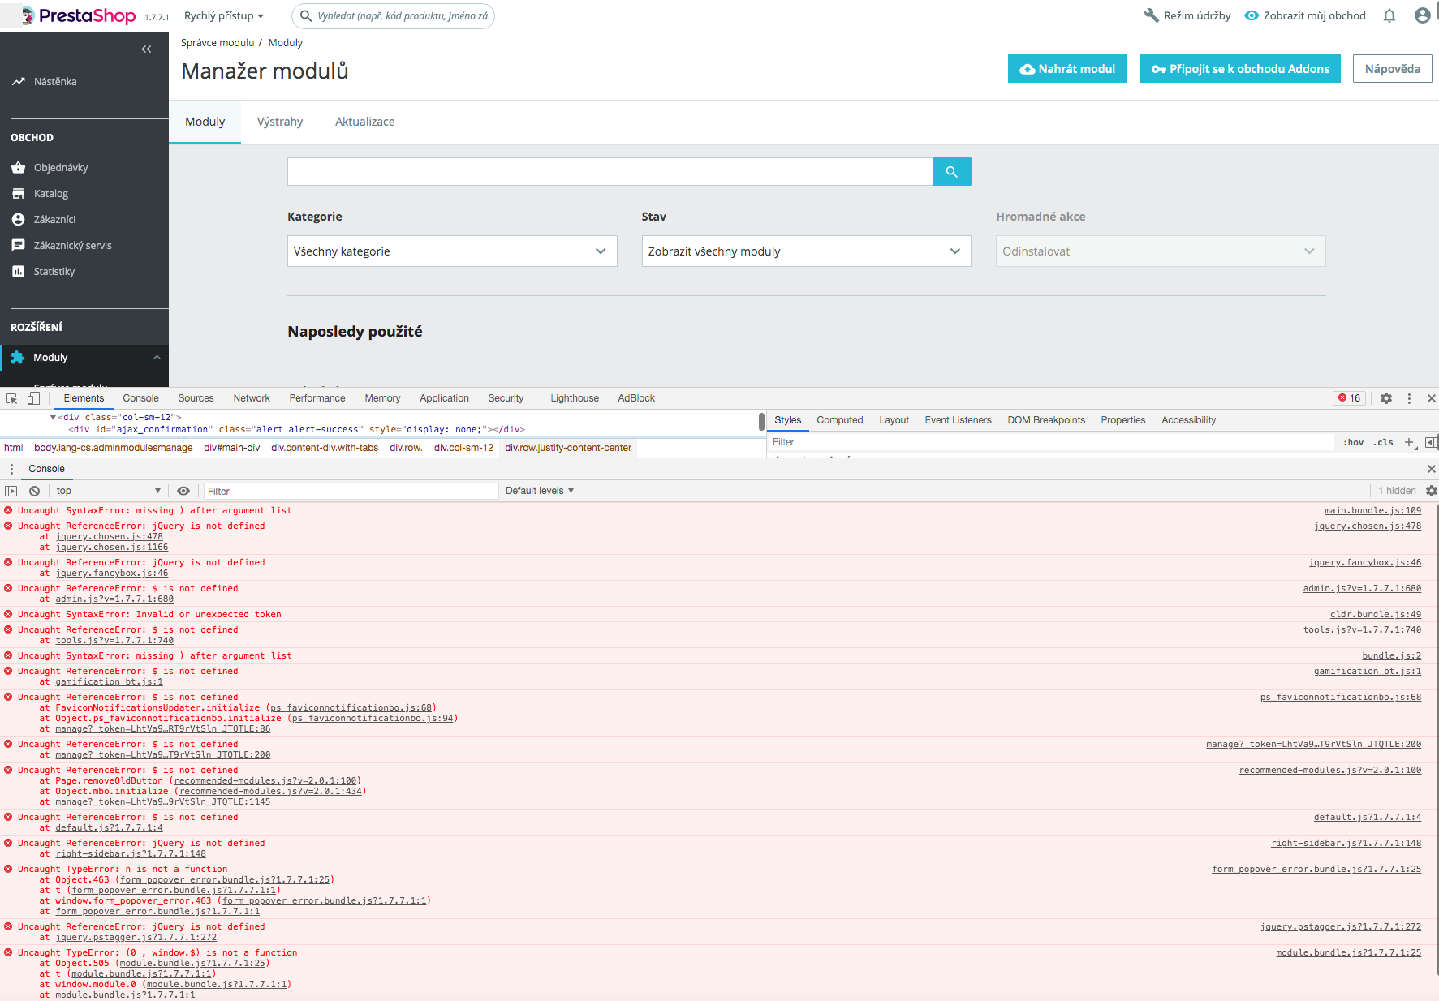Click the search magnifier button
This screenshot has height=1001, width=1439.
[x=951, y=172]
